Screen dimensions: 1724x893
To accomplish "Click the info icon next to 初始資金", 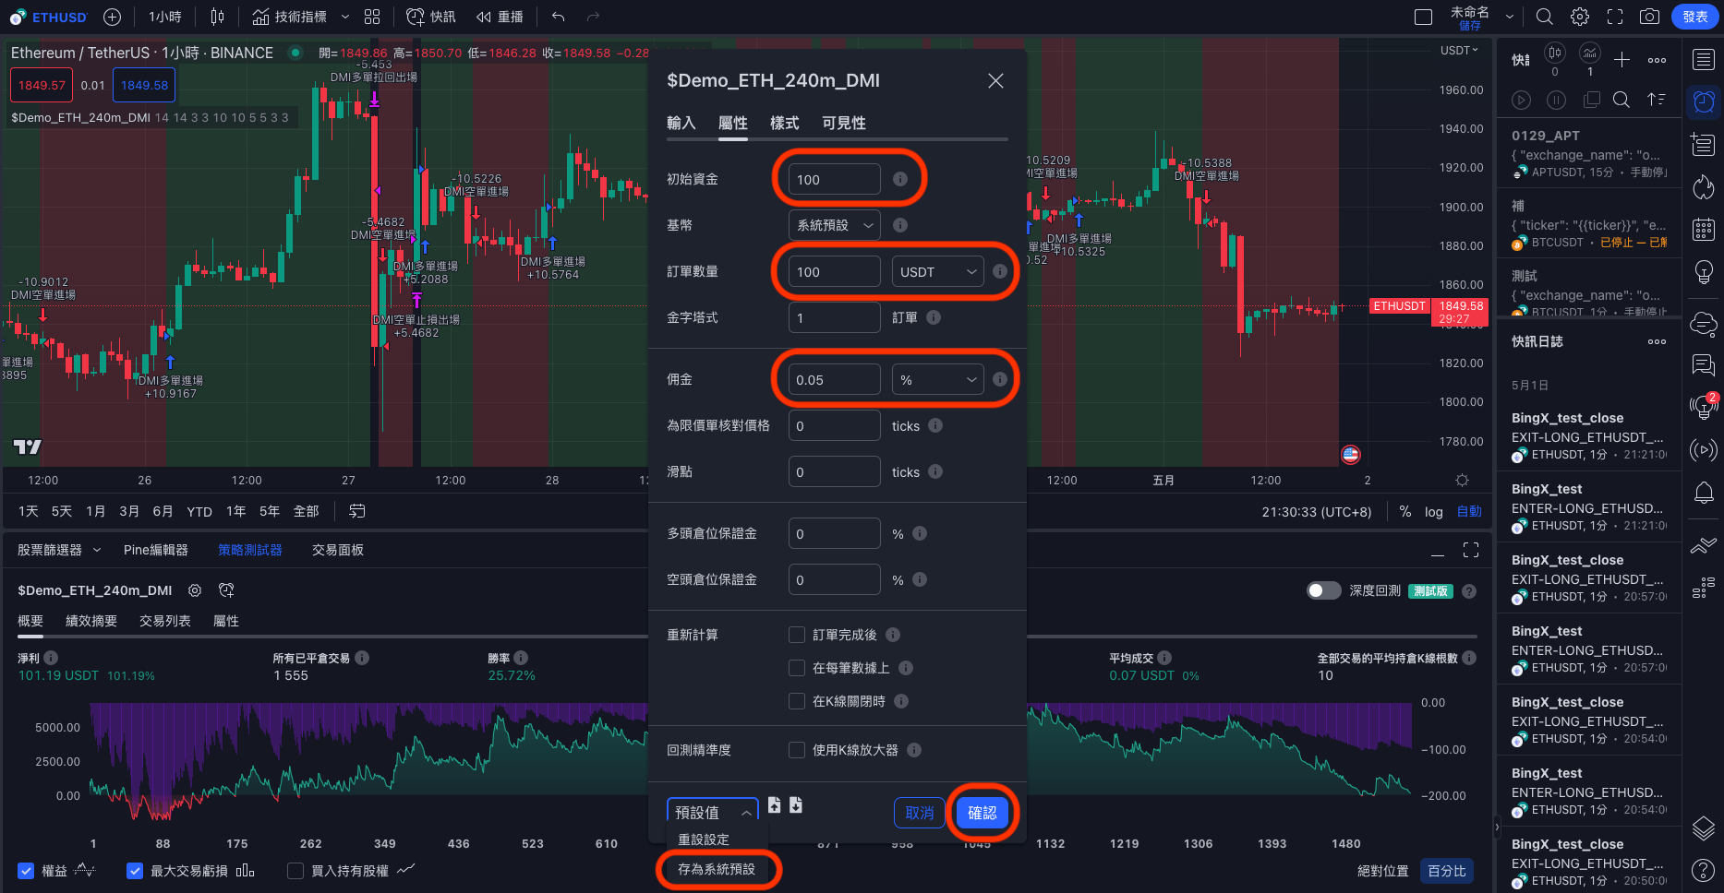I will coord(900,179).
